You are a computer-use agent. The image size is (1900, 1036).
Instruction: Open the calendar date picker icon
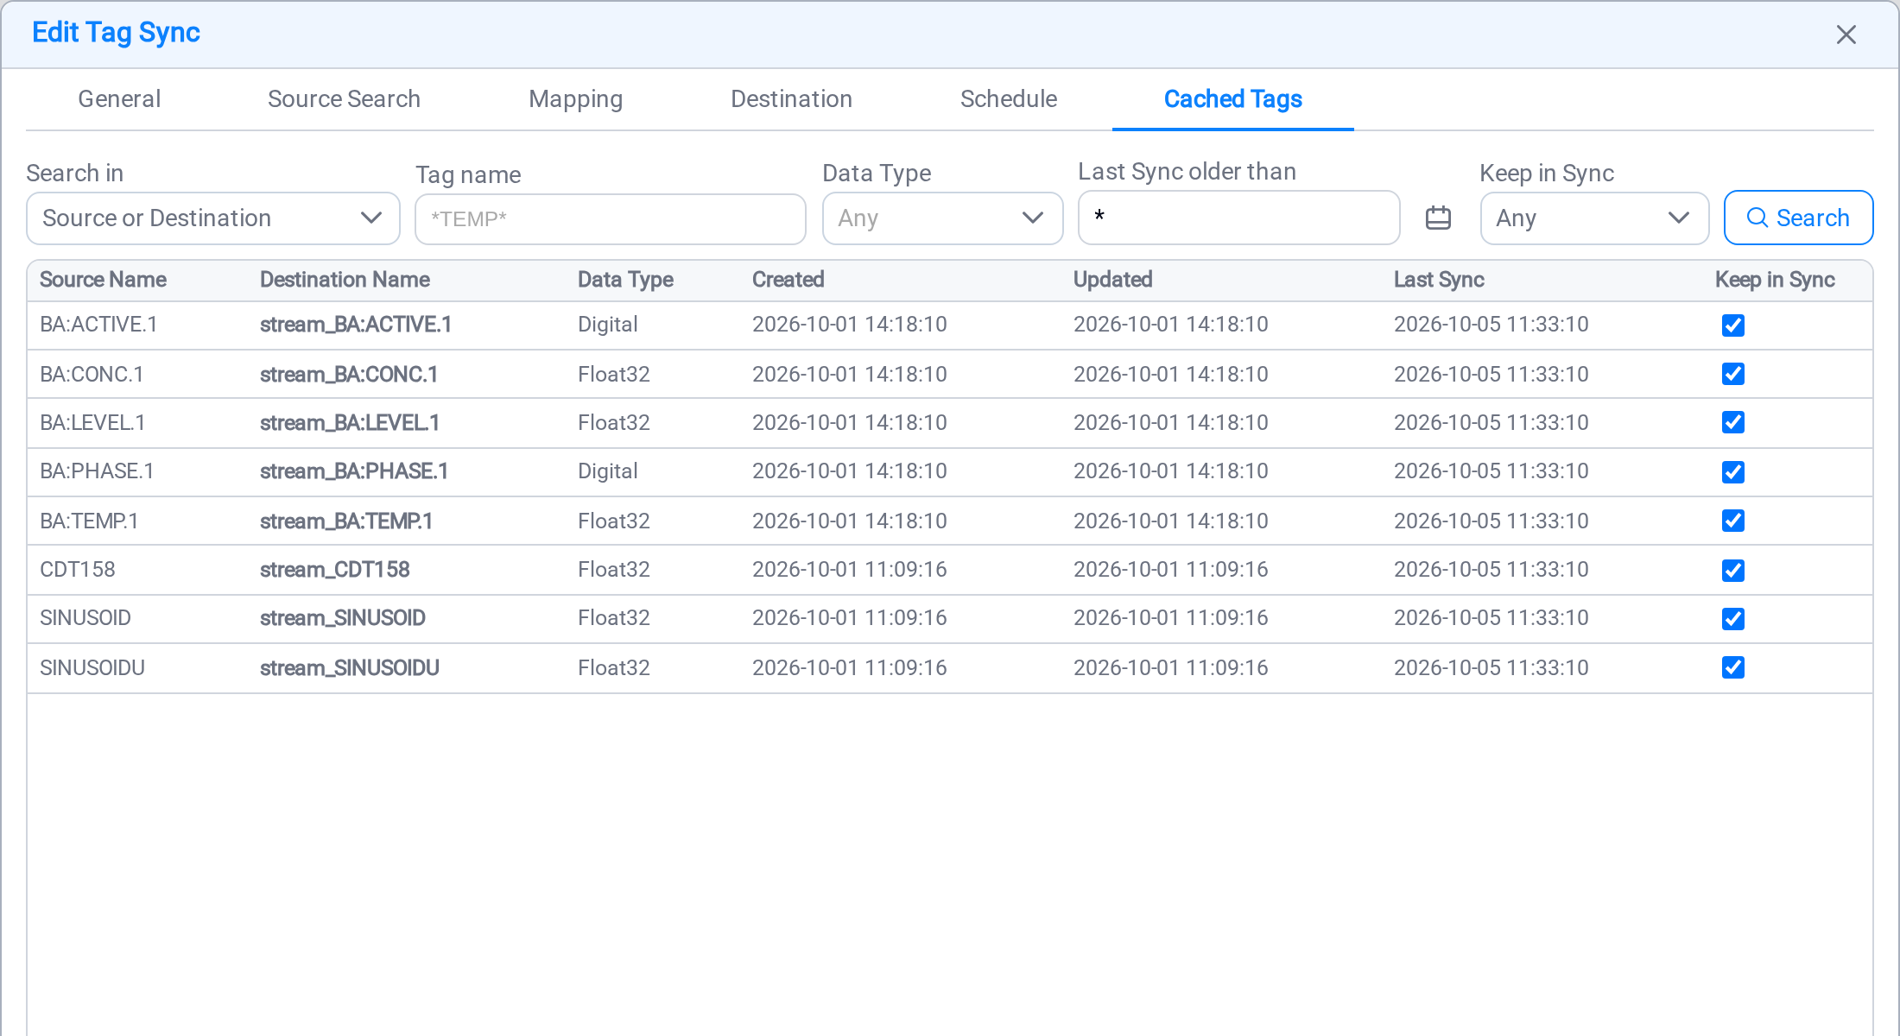point(1438,218)
